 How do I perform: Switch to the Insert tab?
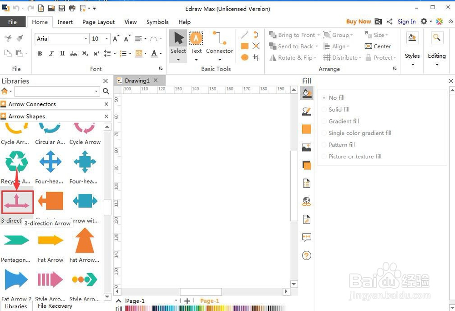65,22
